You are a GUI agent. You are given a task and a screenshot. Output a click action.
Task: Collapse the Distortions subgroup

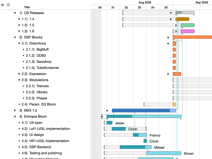tap(19, 43)
